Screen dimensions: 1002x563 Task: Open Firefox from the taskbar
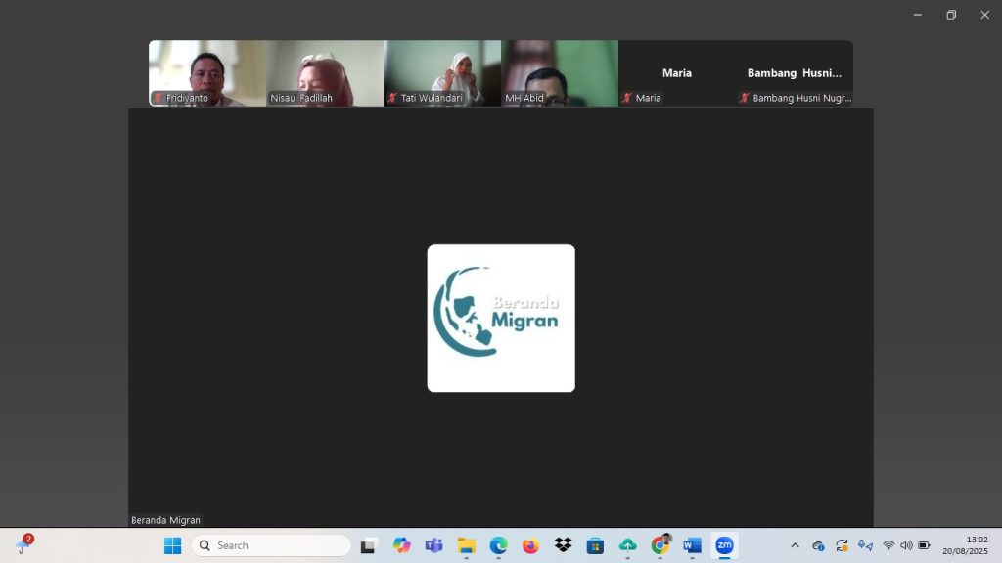[530, 545]
